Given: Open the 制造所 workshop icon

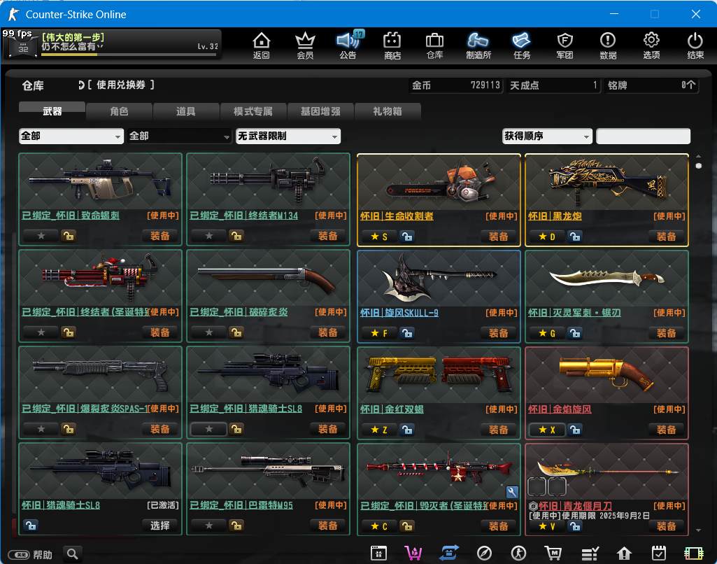Looking at the screenshot, I should click(x=478, y=45).
